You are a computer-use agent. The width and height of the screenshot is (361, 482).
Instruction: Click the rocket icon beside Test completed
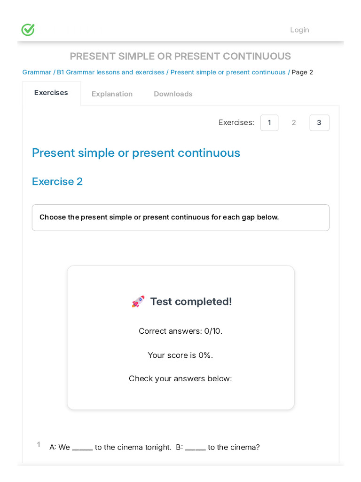pos(138,302)
